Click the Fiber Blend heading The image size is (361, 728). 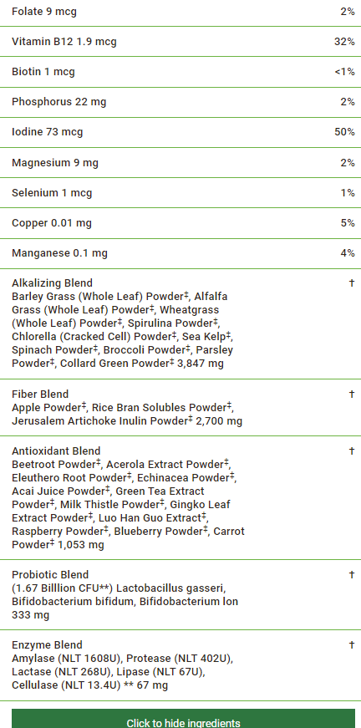tap(40, 395)
